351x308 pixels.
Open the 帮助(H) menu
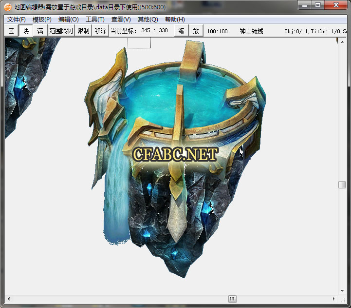(175, 20)
